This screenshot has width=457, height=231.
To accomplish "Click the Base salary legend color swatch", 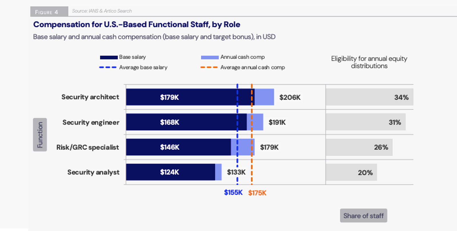I will tap(109, 57).
